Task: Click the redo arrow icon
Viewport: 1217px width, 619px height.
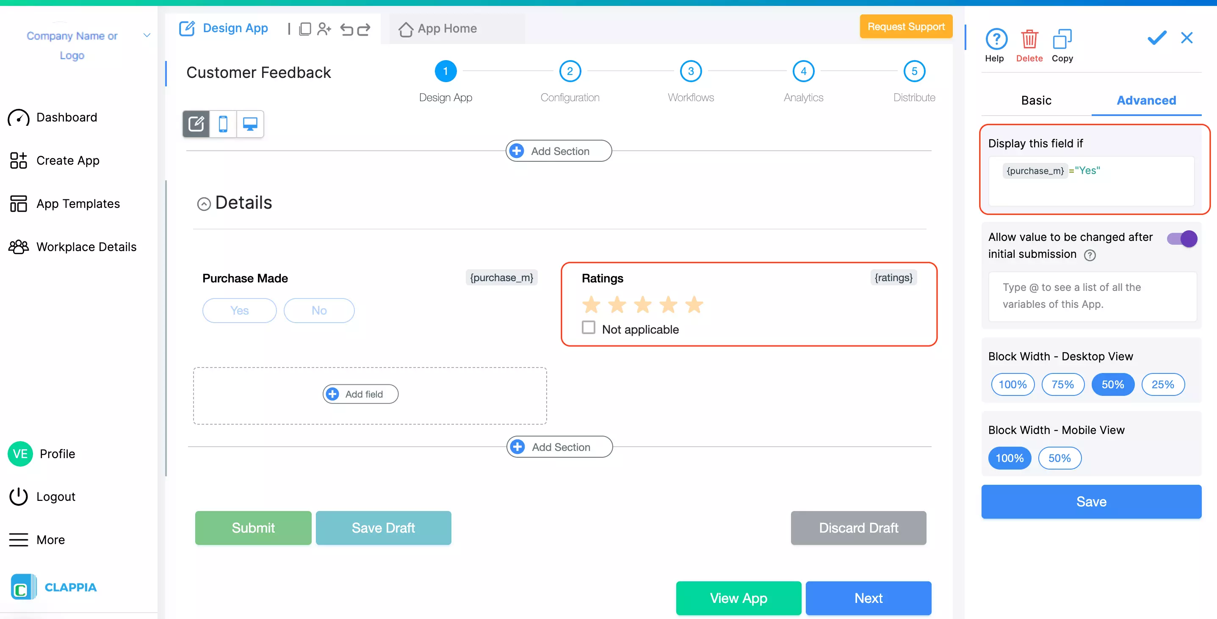Action: (x=363, y=29)
